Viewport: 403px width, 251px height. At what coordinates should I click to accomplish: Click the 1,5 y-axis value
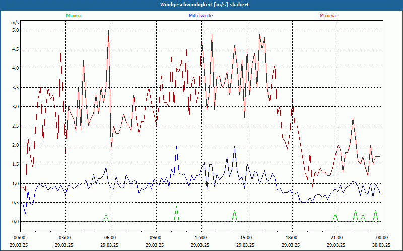click(15, 164)
